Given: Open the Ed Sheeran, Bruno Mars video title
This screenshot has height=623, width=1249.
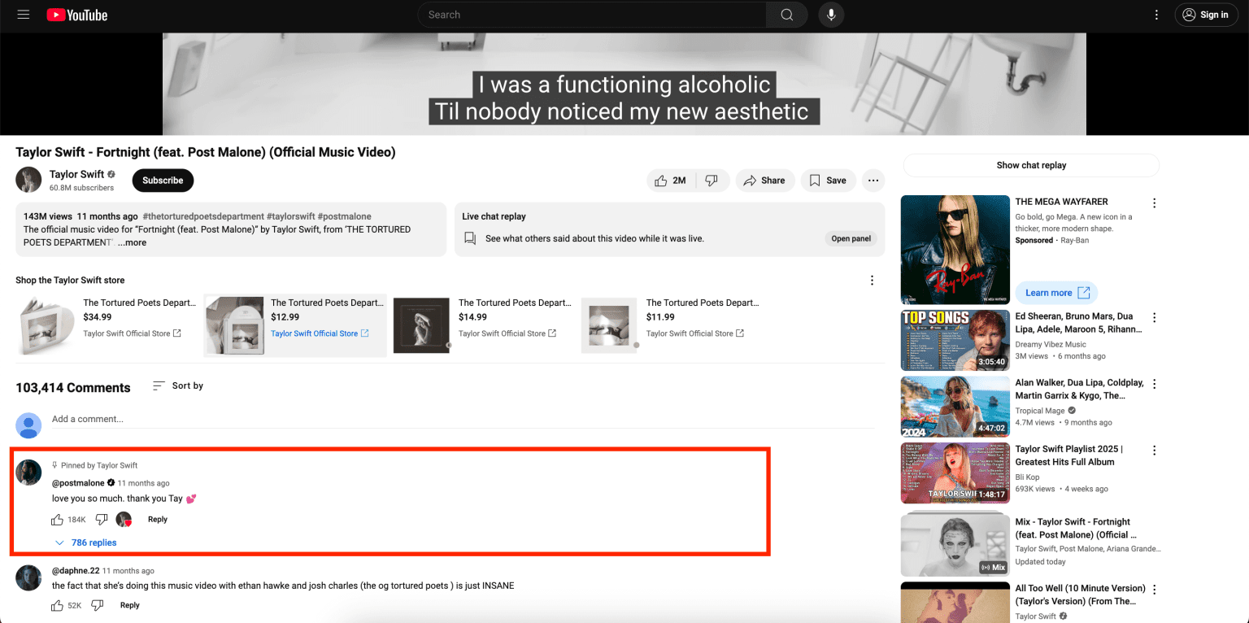Looking at the screenshot, I should click(1079, 323).
